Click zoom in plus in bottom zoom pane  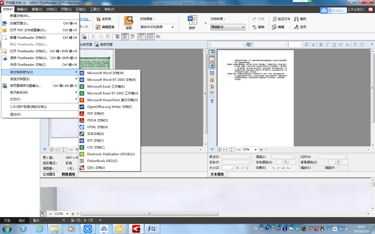coord(73,214)
